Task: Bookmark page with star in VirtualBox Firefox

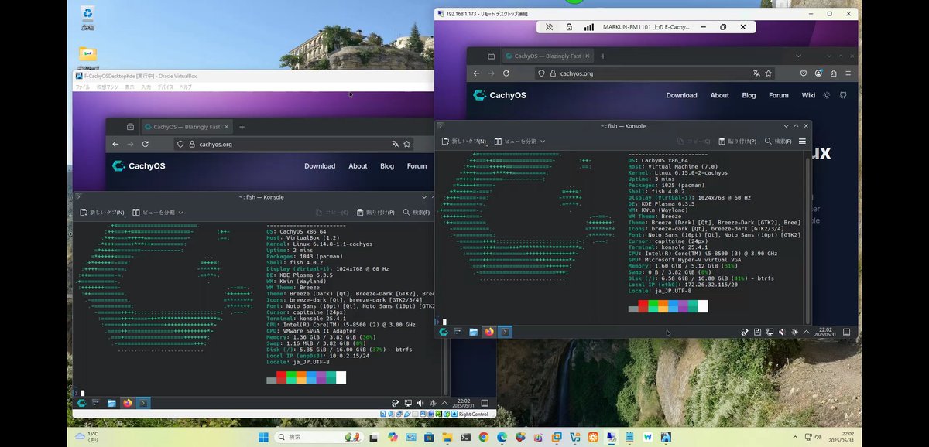Action: (x=406, y=144)
